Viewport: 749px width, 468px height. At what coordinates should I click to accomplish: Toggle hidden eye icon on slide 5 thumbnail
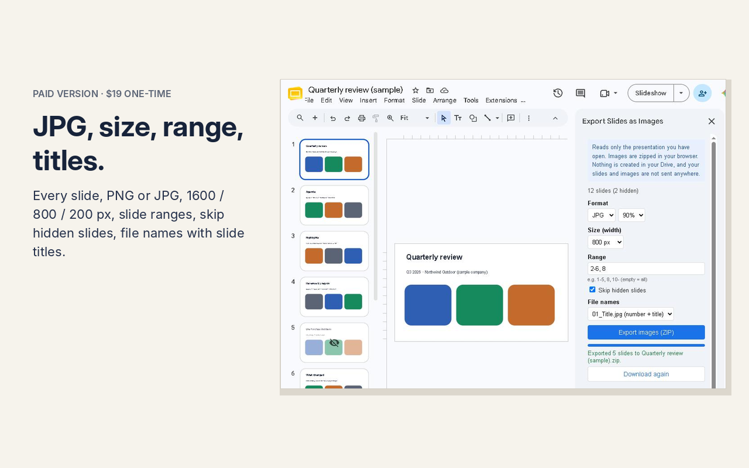pos(334,343)
